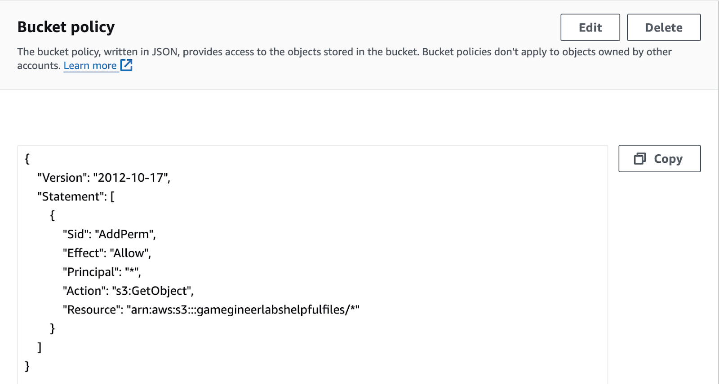Click the "Action": "s3:GetObject" line
The width and height of the screenshot is (719, 384).
[128, 291]
